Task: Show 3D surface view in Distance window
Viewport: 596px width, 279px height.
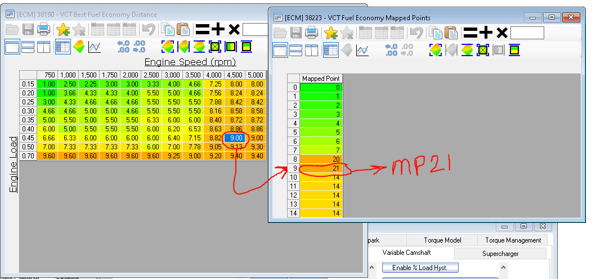Action: click(x=79, y=47)
